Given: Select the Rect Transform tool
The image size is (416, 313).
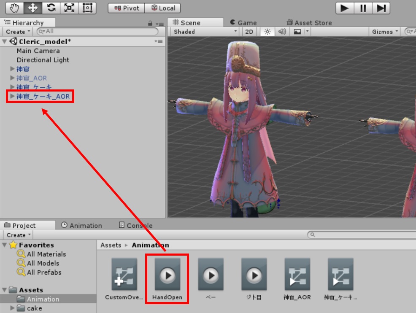Looking at the screenshot, I should [x=87, y=8].
